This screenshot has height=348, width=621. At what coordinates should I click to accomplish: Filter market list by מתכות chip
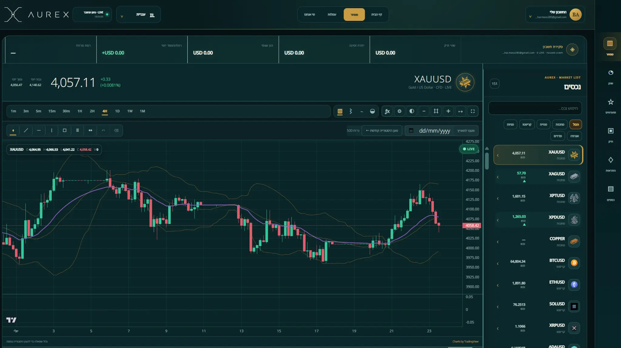tap(560, 125)
